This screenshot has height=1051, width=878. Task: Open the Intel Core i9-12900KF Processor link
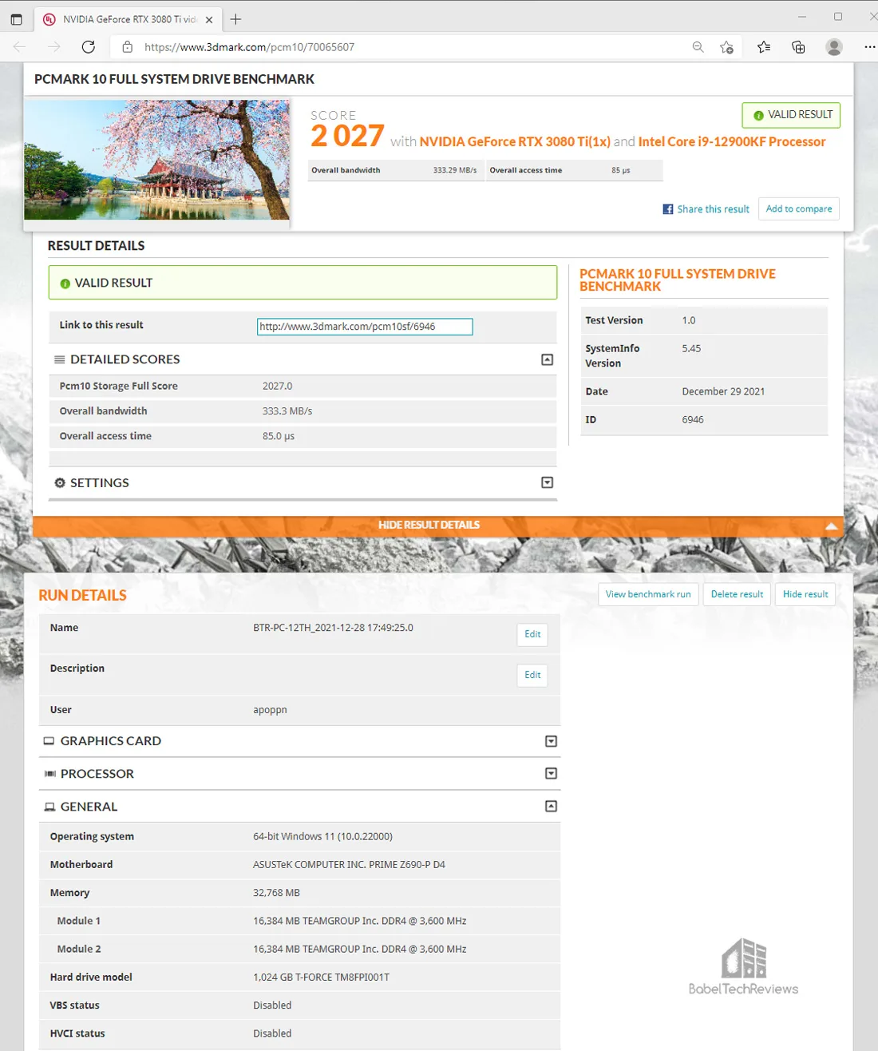(x=732, y=141)
